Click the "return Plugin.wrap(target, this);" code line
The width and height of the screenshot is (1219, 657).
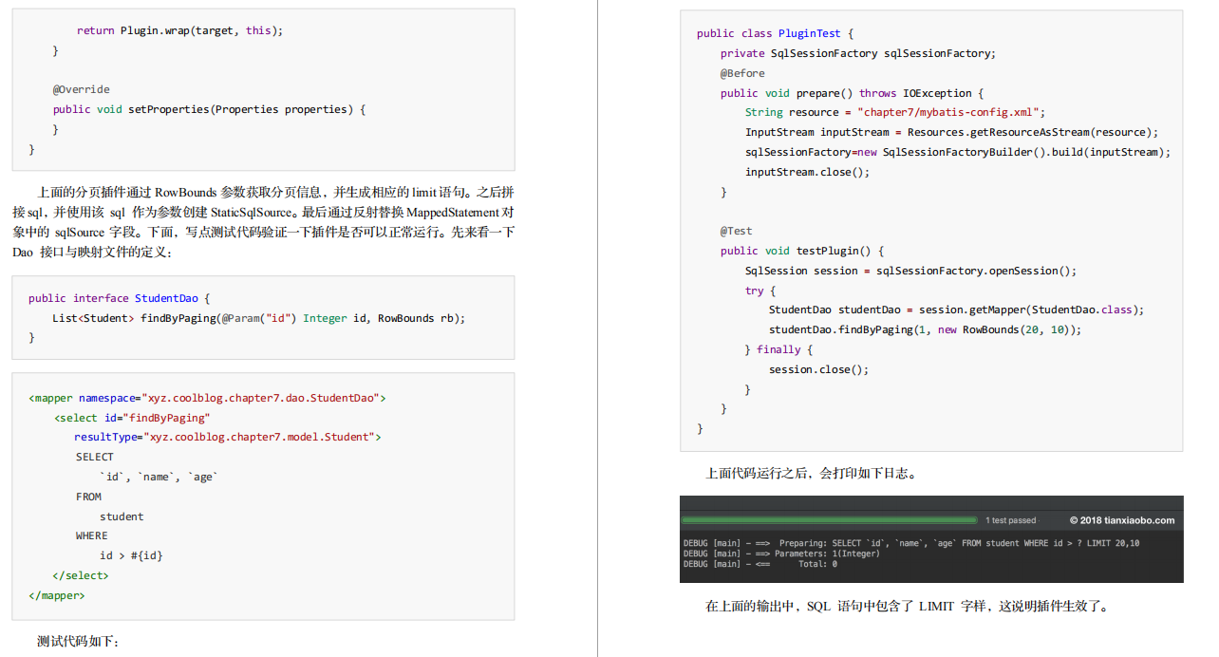click(180, 30)
